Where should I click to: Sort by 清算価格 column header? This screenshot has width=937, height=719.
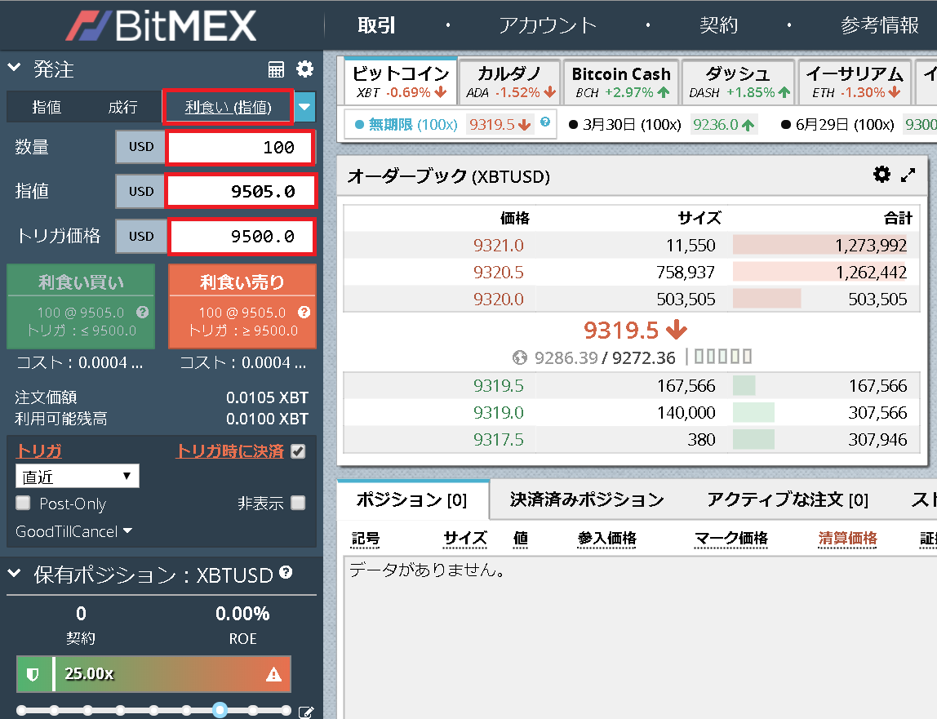point(847,538)
